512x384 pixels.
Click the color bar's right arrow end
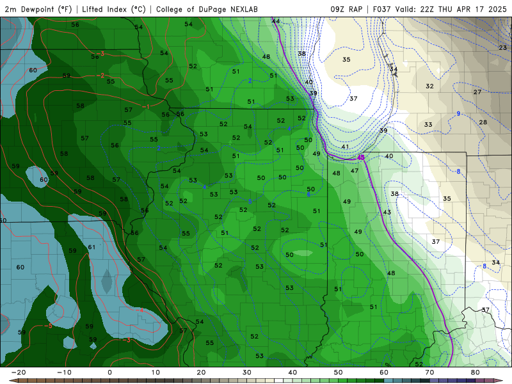[500, 381]
